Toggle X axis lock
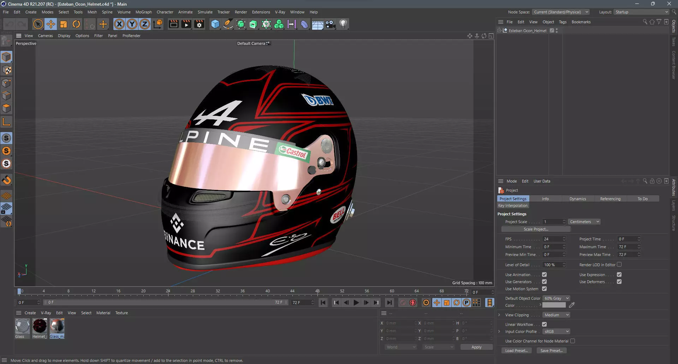678x364 pixels. click(x=119, y=24)
